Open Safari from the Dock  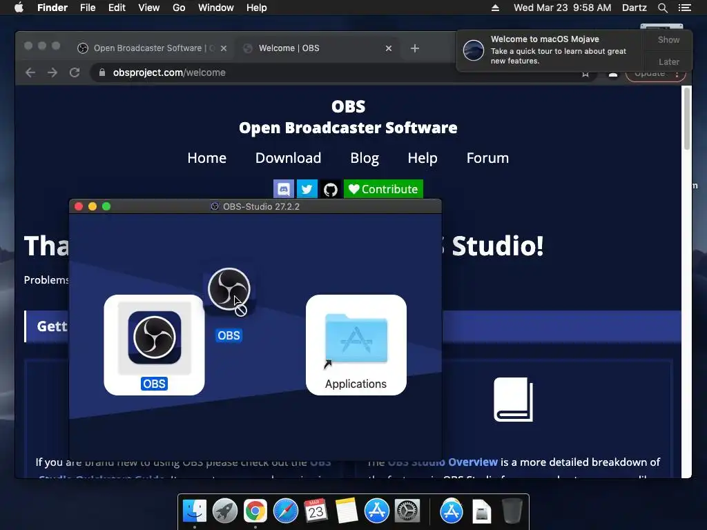coord(286,511)
